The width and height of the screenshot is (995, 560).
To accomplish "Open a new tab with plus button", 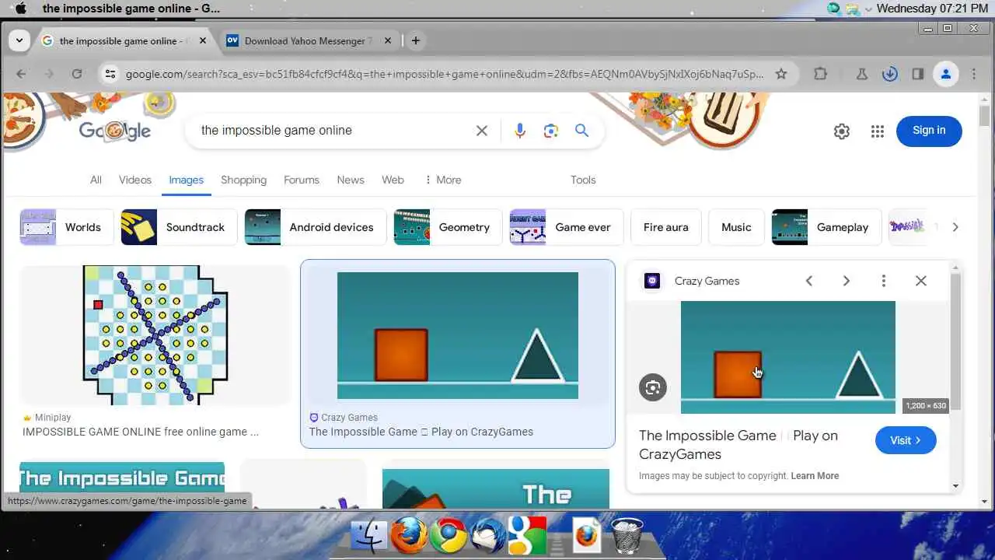I will [416, 40].
